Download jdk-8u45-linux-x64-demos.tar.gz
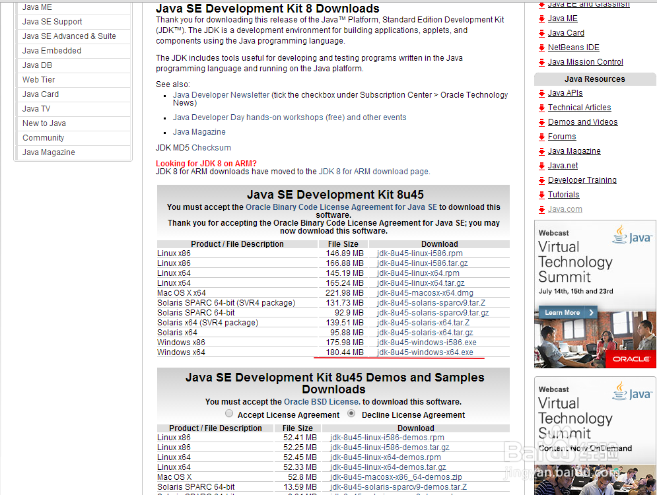Viewport: 657px width, 495px height. (x=388, y=467)
